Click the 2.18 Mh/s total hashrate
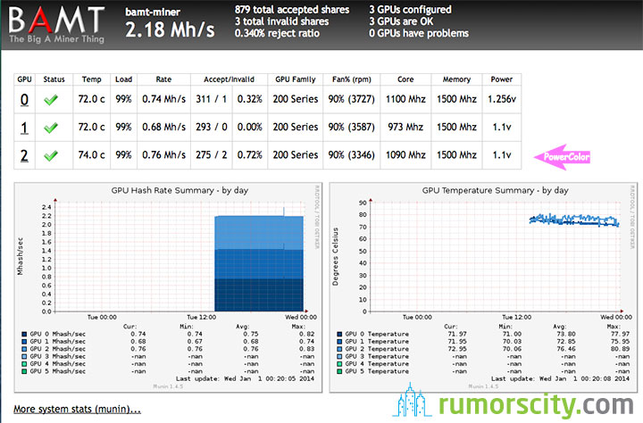Image resolution: width=643 pixels, height=423 pixels. tap(170, 29)
